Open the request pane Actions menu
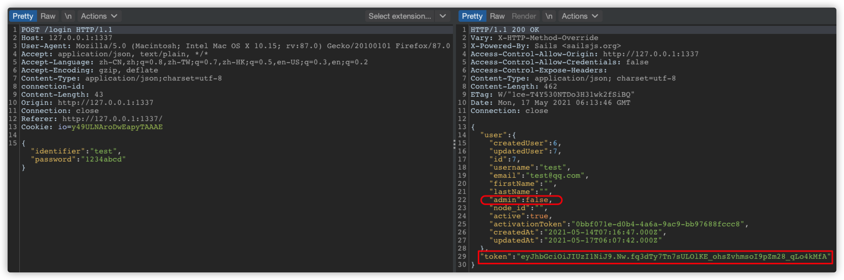 click(99, 16)
